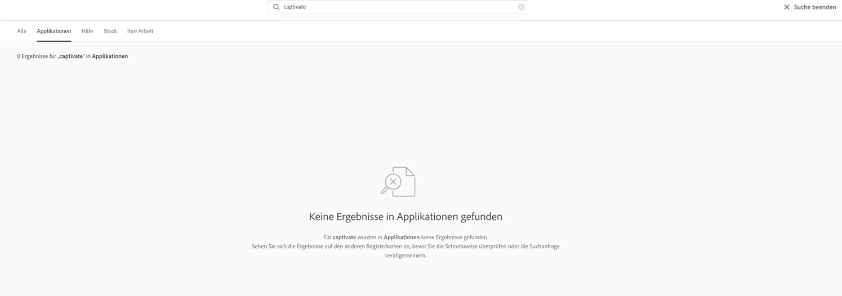Screen dimensions: 842x296
Task: Select the Applikationen tab
Action: pyautogui.click(x=54, y=31)
